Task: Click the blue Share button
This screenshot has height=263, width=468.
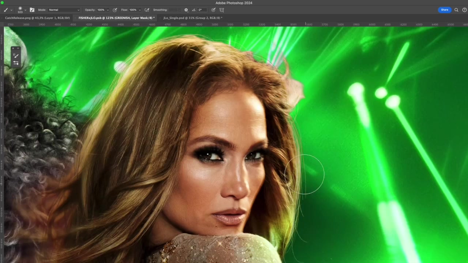Action: click(444, 10)
